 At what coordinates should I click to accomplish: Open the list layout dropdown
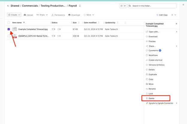click(174, 15)
